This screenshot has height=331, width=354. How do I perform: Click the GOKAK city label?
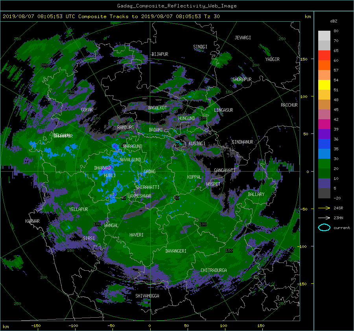click(87, 110)
